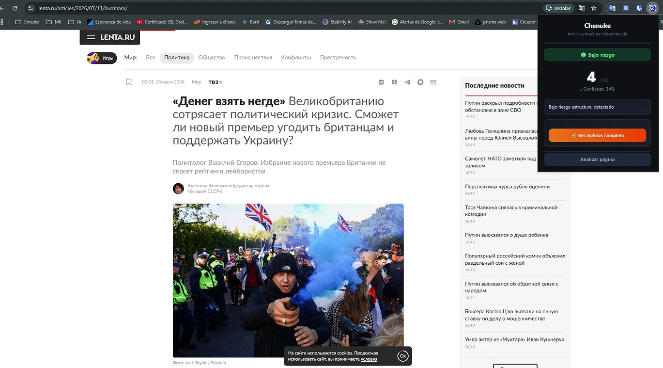Open news Тося Чайкина снялась в комедии
663x368 pixels.
(511, 211)
